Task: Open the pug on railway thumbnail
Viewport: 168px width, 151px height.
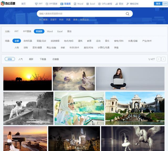Action: (x=28, y=108)
